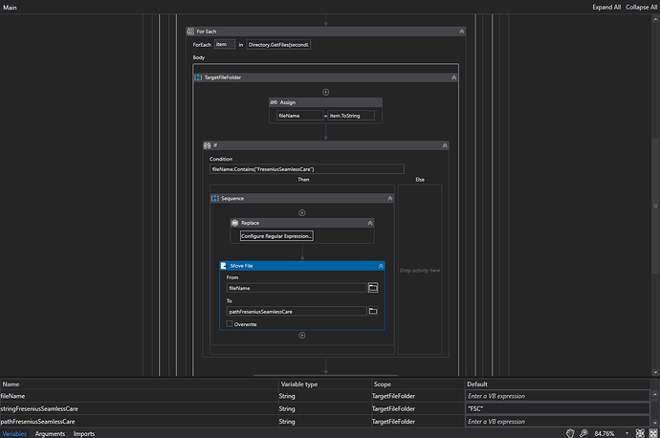Select the pathFreseniusSeamlessCare variable name in panel

[x=37, y=421]
